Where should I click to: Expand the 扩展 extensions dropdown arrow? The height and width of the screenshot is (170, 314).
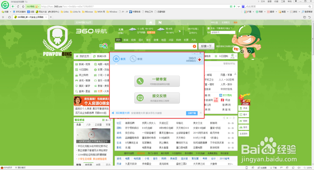(x=253, y=12)
